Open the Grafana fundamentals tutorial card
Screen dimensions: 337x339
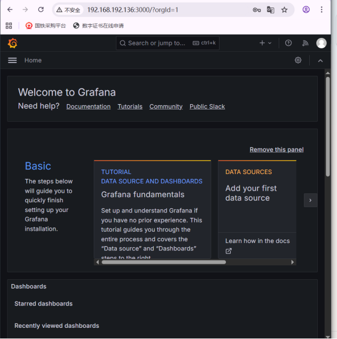tap(152, 209)
